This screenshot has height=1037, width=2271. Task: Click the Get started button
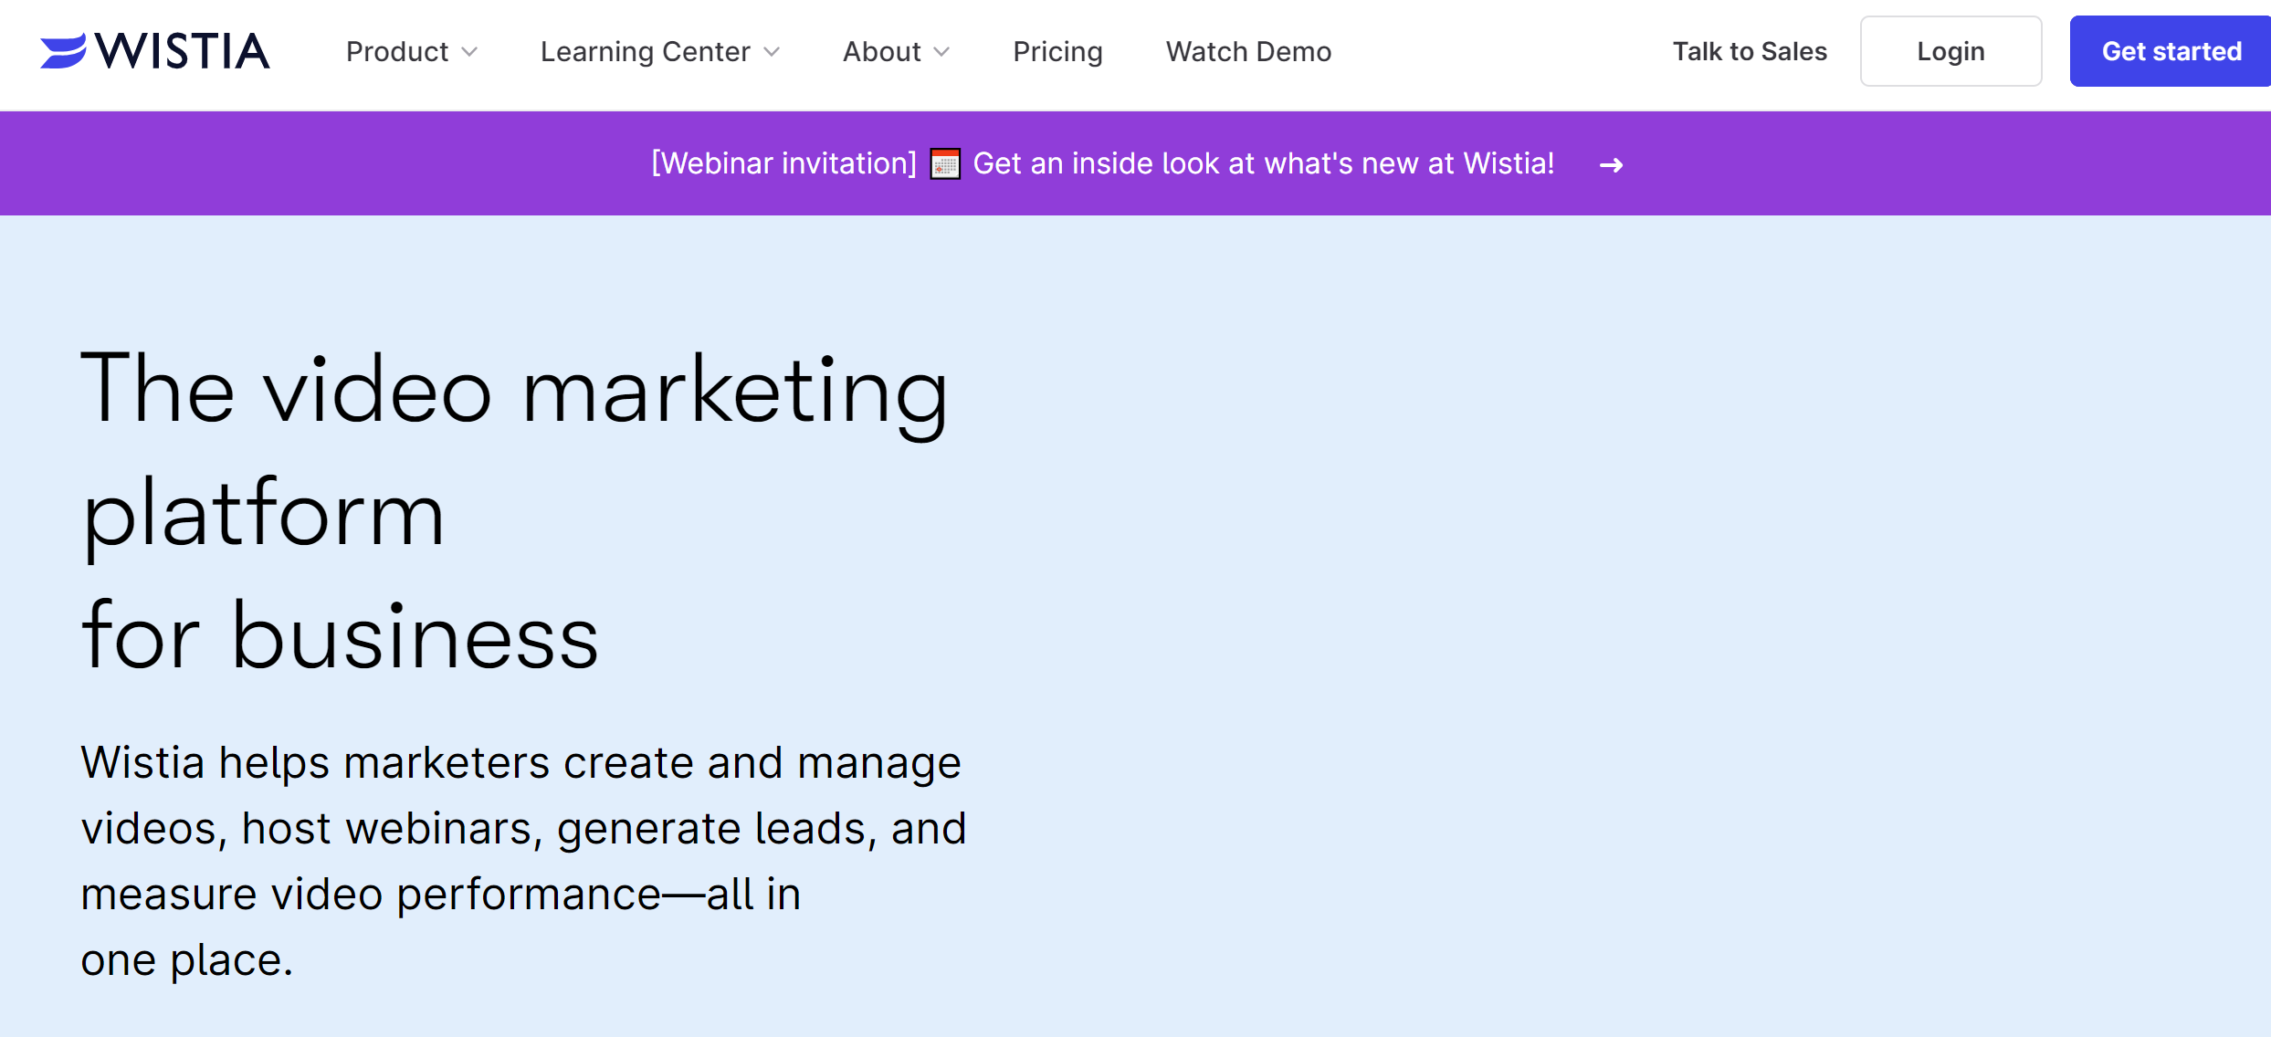(x=2171, y=51)
